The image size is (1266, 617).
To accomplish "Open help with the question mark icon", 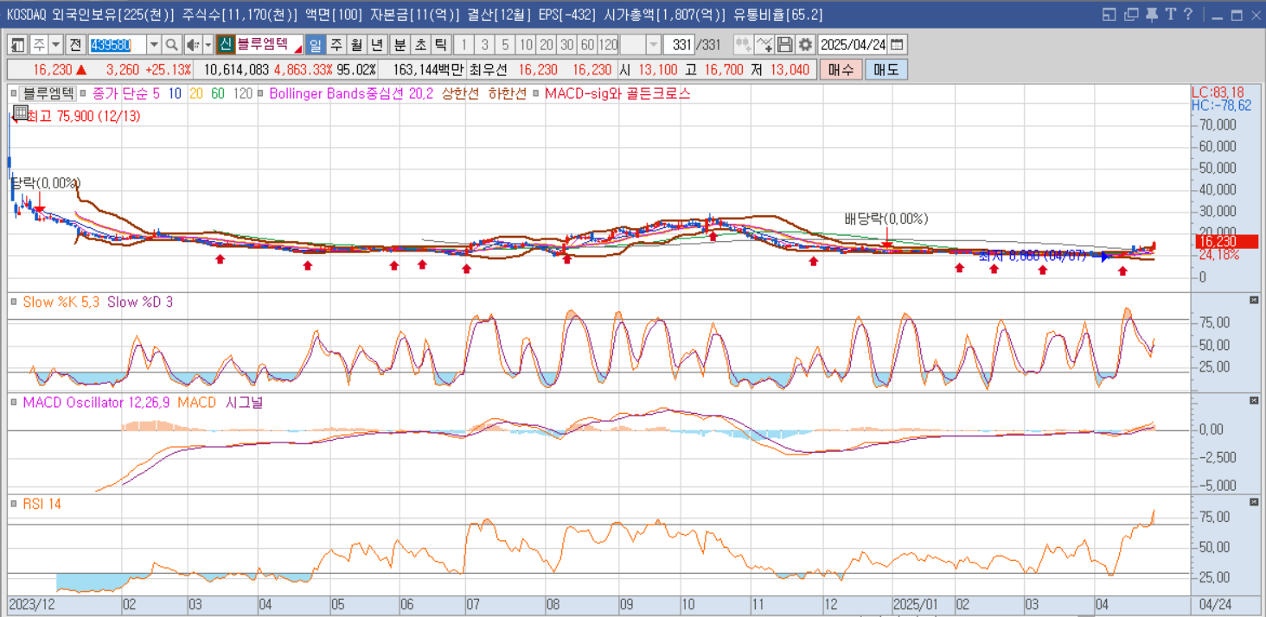I will (x=1188, y=15).
